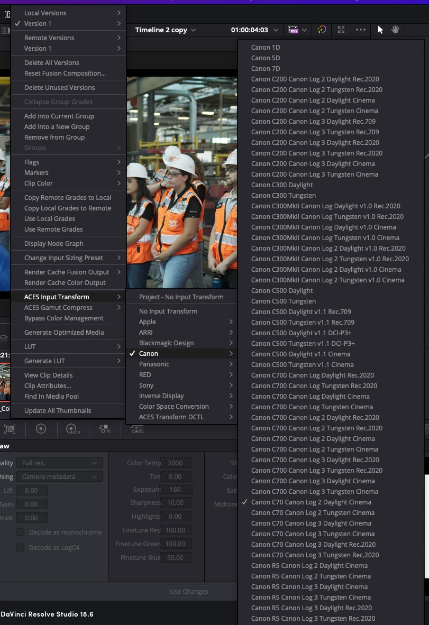Viewport: 429px width, 625px height.
Task: Choose Reset Fusion Composition...
Action: pos(69,73)
